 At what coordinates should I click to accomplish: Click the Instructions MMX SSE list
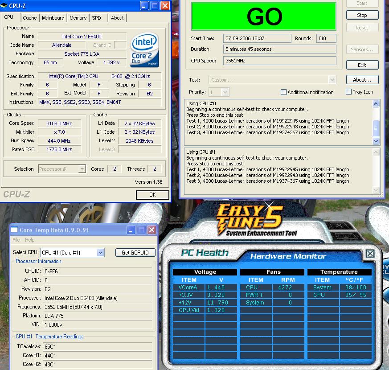(99, 102)
